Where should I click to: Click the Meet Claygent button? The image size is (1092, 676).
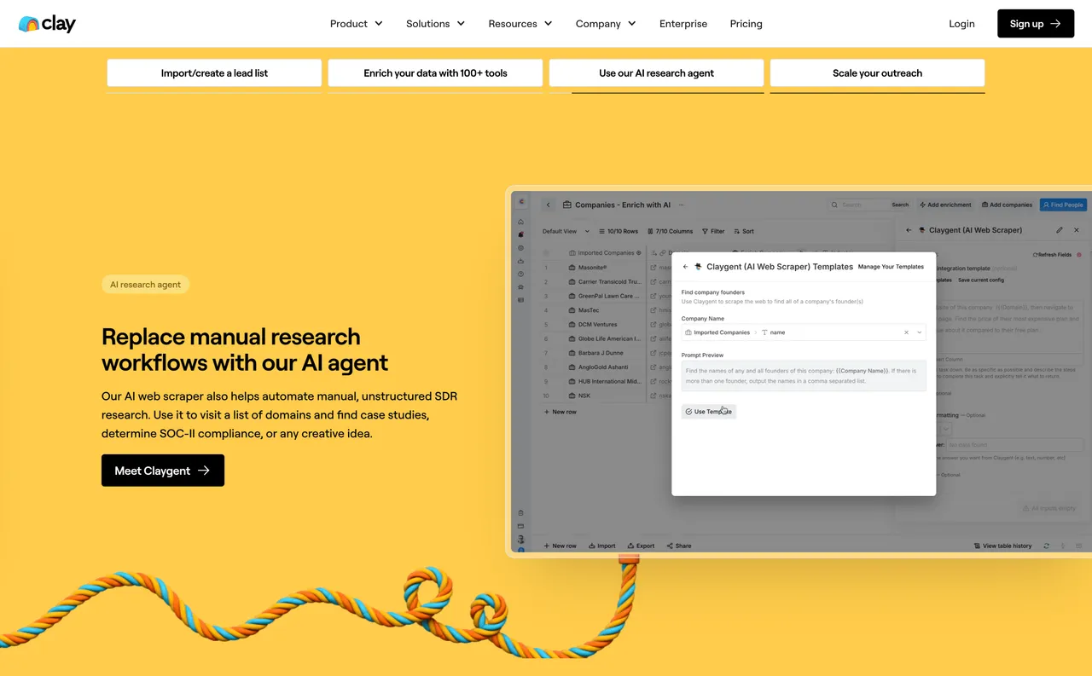tap(162, 470)
